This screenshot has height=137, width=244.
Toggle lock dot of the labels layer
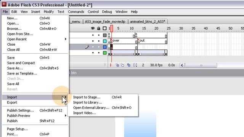(99, 41)
